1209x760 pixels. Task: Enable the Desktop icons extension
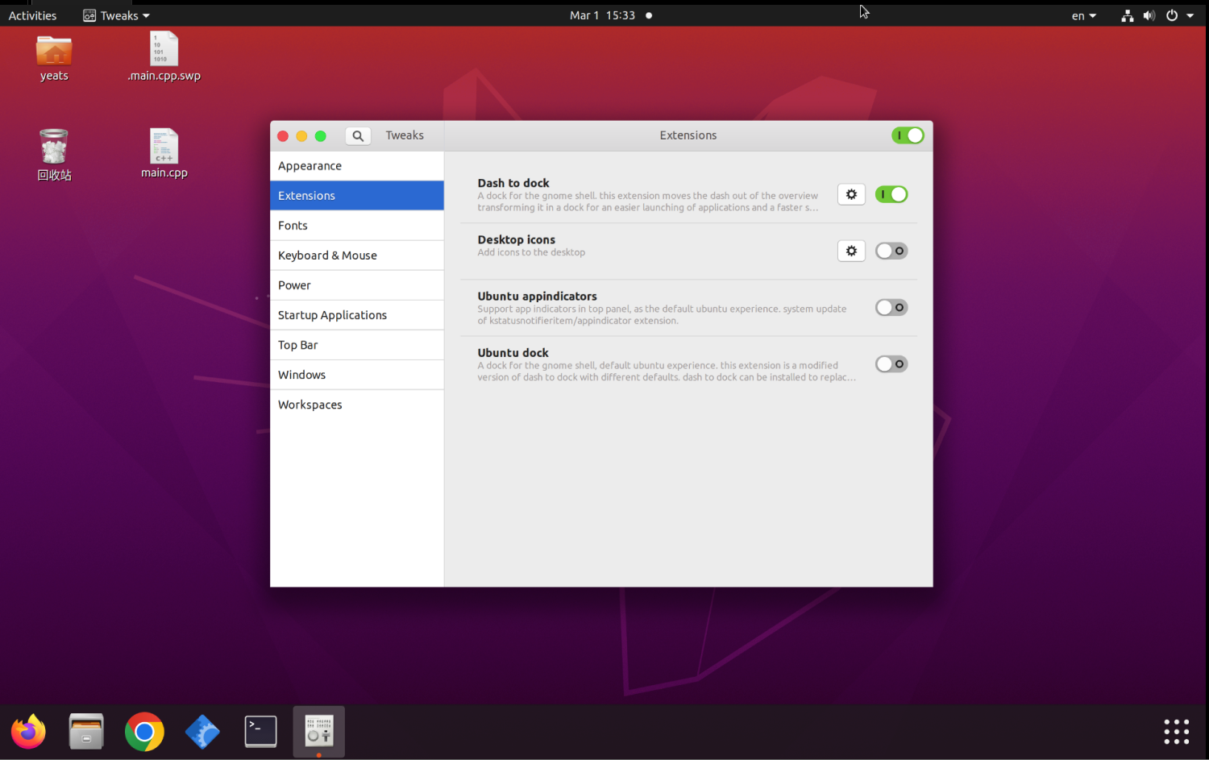click(891, 250)
